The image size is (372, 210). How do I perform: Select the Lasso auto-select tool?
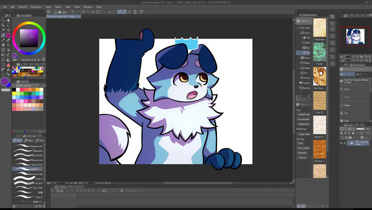(8, 25)
